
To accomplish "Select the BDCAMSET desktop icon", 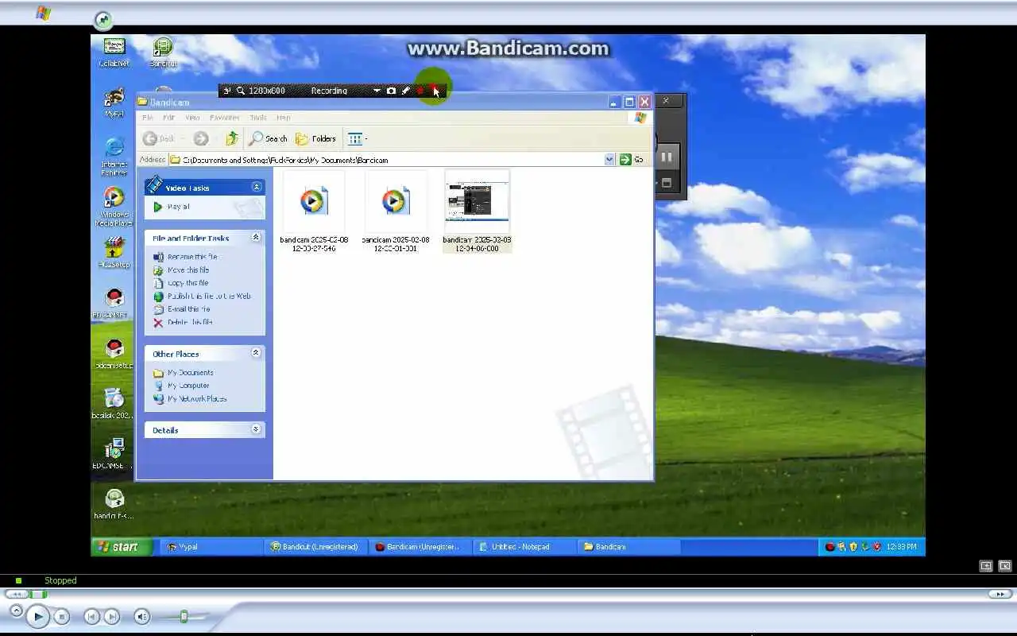I will (x=114, y=304).
